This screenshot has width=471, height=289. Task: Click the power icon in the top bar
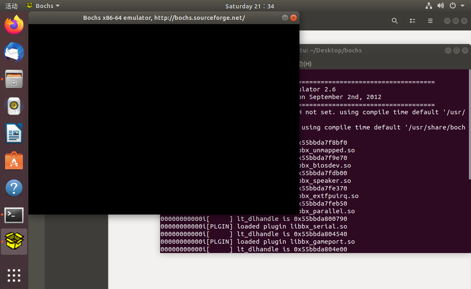point(453,6)
